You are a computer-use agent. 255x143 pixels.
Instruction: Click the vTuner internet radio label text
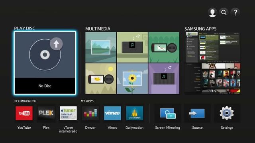pos(68,129)
